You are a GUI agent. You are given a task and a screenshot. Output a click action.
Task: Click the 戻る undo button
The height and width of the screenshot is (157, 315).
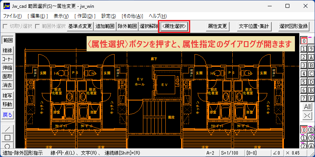click(x=7, y=115)
